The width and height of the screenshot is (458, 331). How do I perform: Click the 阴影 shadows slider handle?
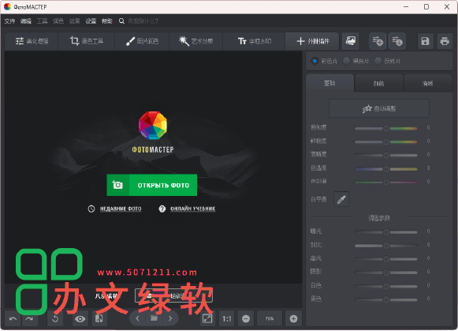[x=386, y=273]
